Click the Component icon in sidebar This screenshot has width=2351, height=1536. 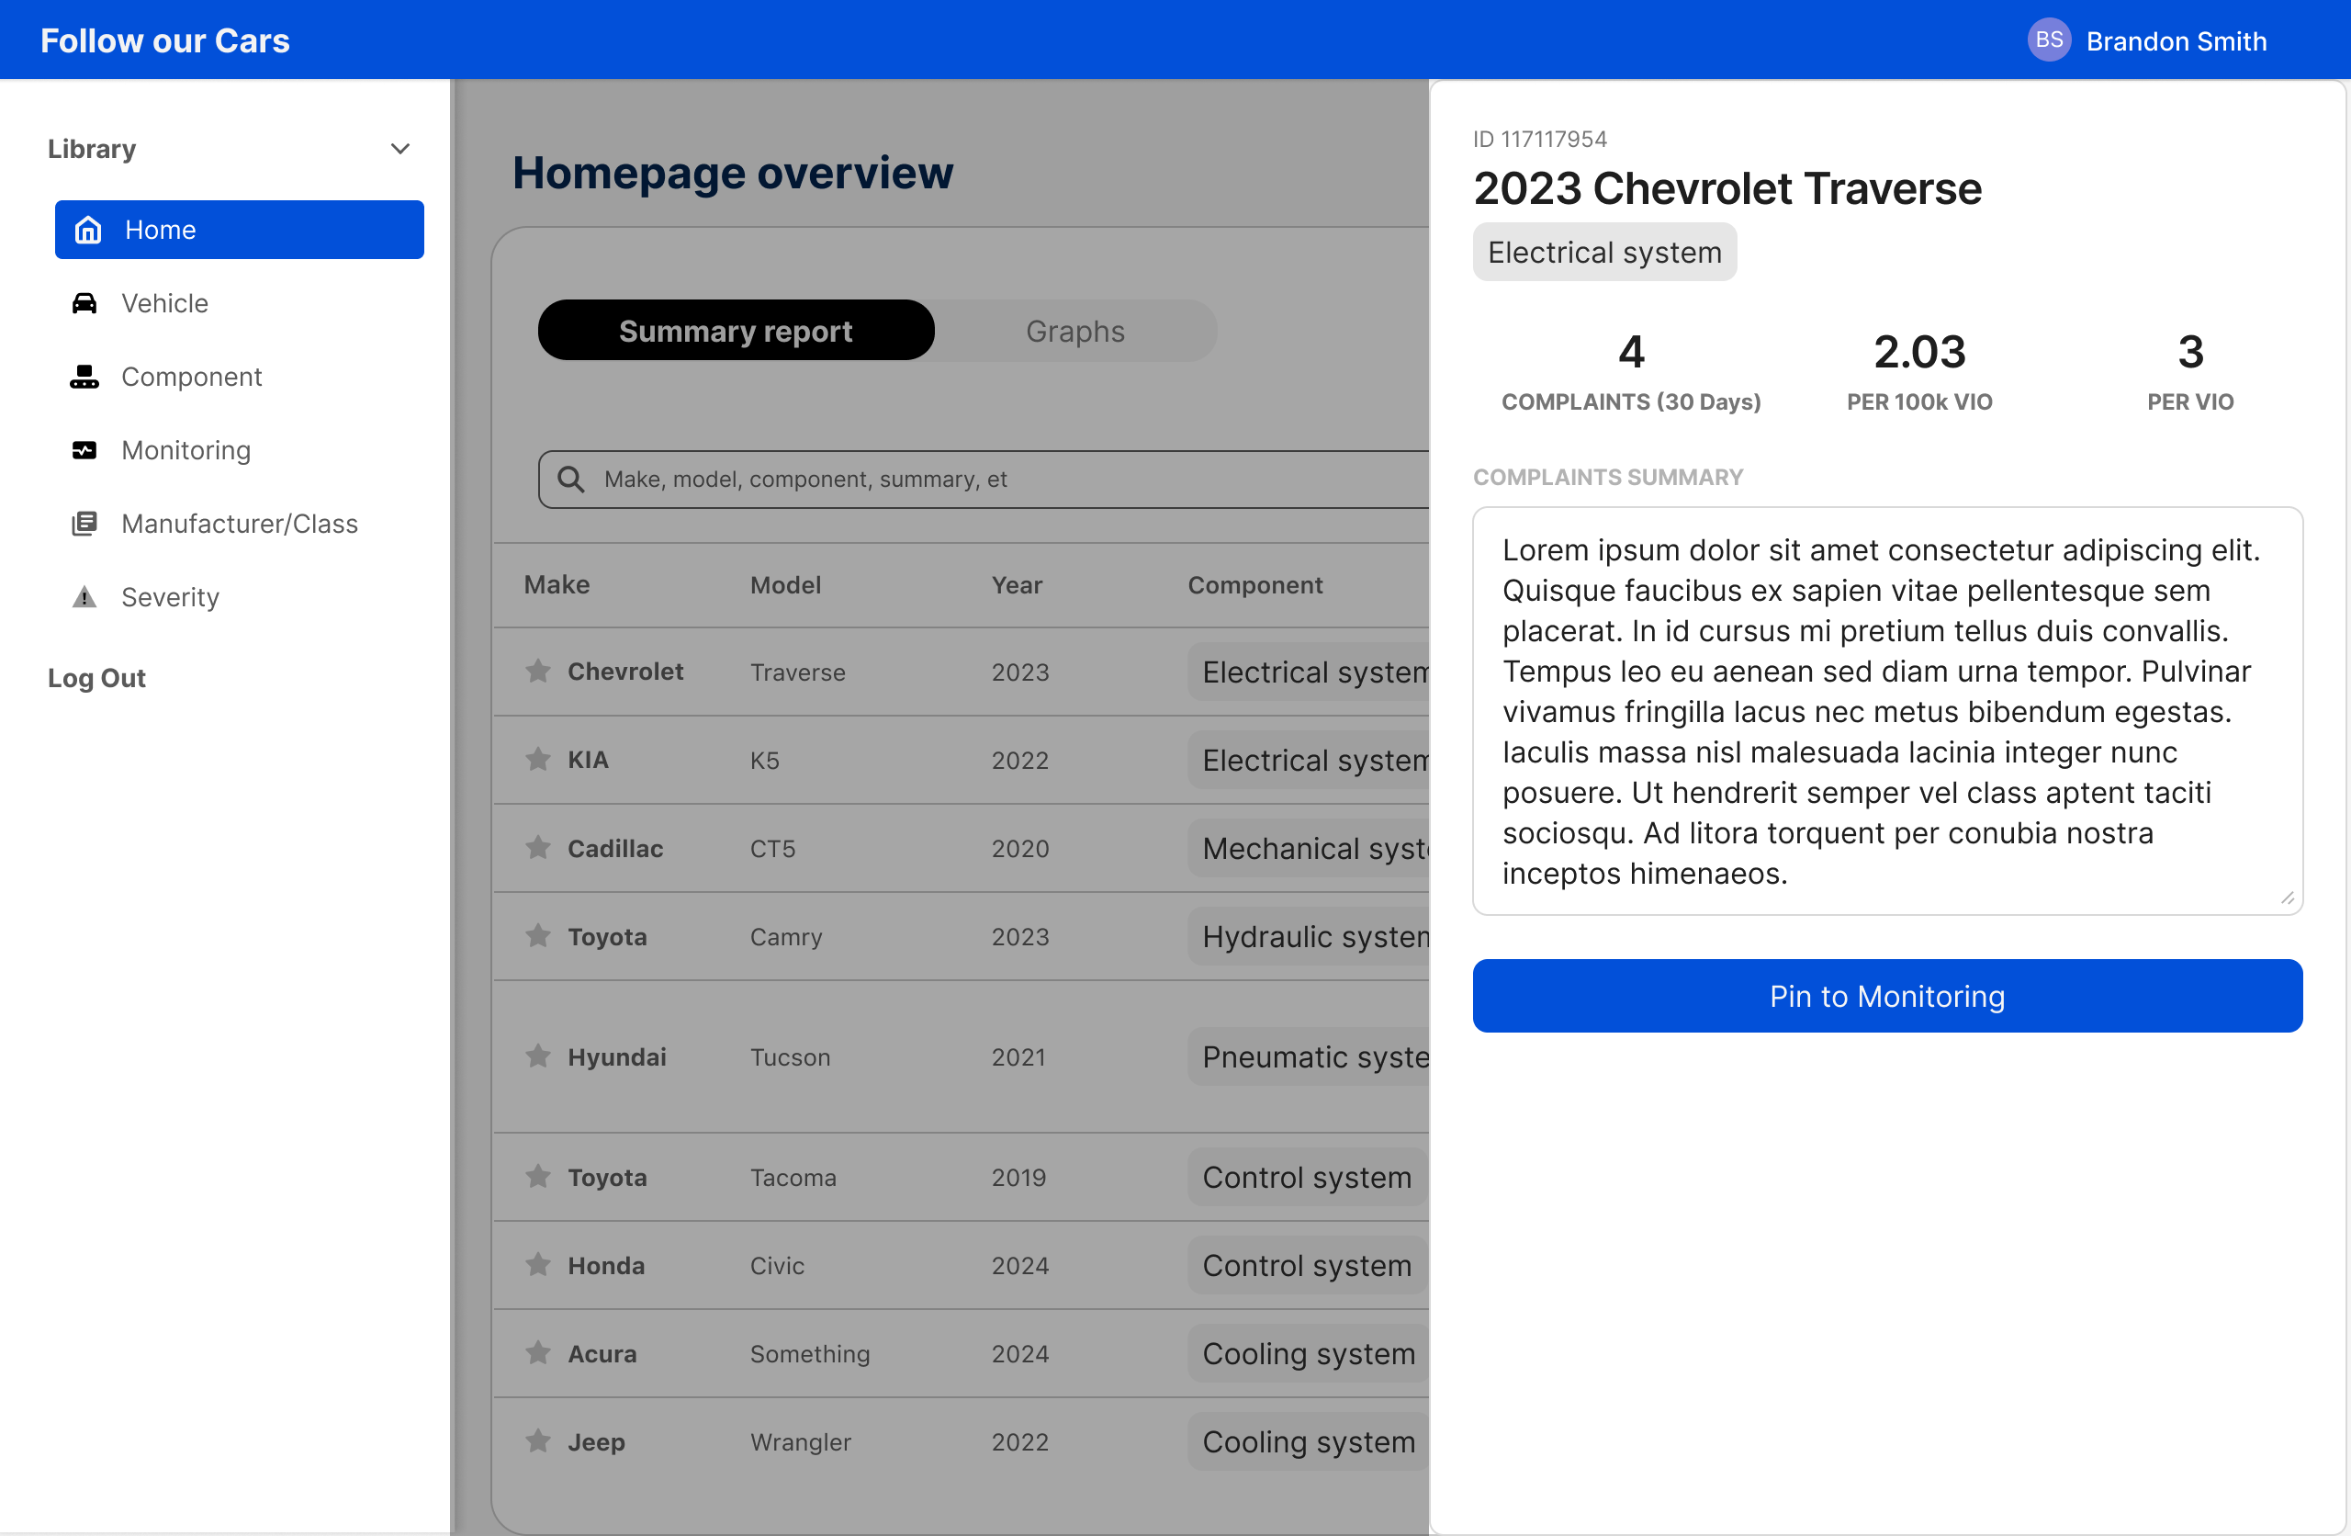coord(85,377)
